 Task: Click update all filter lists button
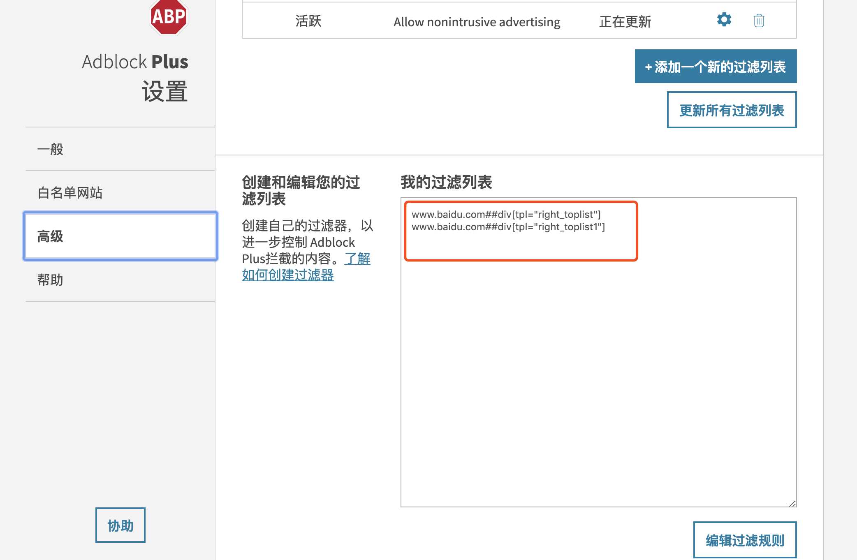coord(732,110)
